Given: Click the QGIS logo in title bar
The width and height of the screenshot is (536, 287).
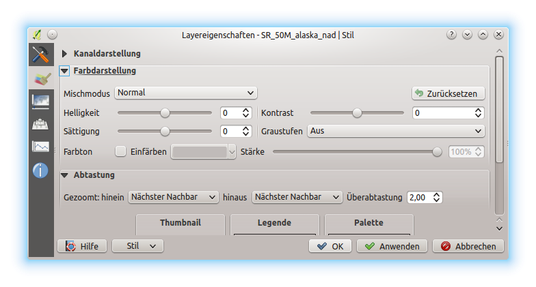Looking at the screenshot, I should [x=37, y=34].
